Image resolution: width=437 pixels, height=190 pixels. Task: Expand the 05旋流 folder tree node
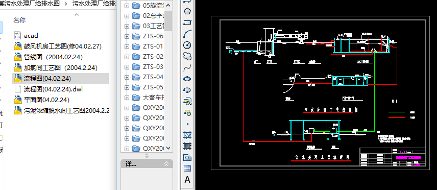[x=127, y=6]
